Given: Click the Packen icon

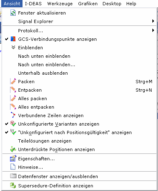Looking at the screenshot, I should pyautogui.click(x=13, y=82).
